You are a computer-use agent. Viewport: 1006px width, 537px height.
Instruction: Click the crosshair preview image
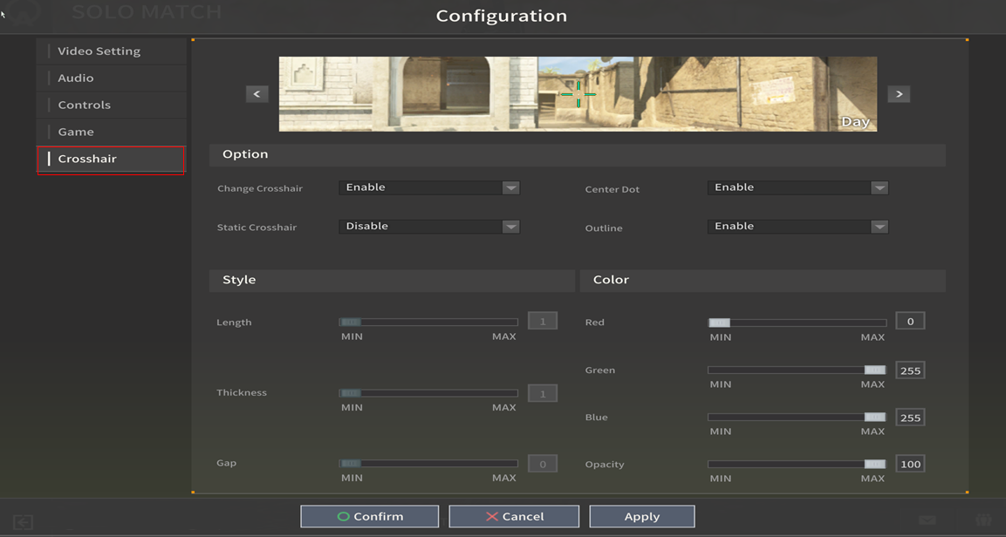tap(578, 94)
